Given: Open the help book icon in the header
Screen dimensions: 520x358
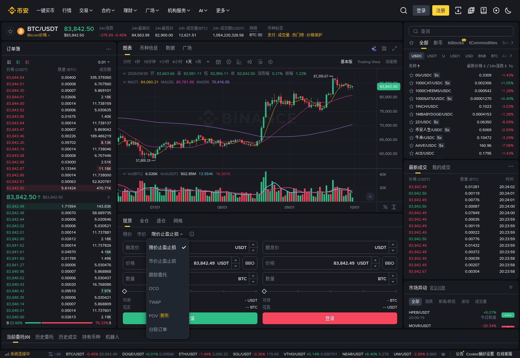Looking at the screenshot, I should pyautogui.click(x=484, y=11).
